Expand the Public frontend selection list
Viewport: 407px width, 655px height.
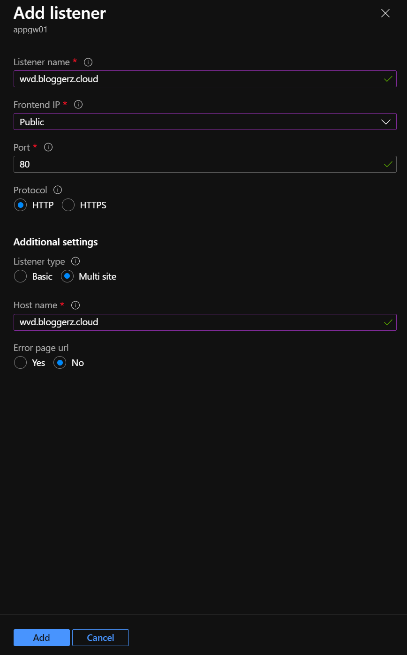pyautogui.click(x=205, y=122)
